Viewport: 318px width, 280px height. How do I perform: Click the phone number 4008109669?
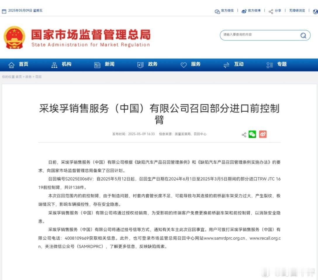click(x=77, y=238)
